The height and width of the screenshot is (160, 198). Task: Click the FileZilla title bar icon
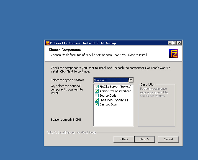pyautogui.click(x=47, y=43)
